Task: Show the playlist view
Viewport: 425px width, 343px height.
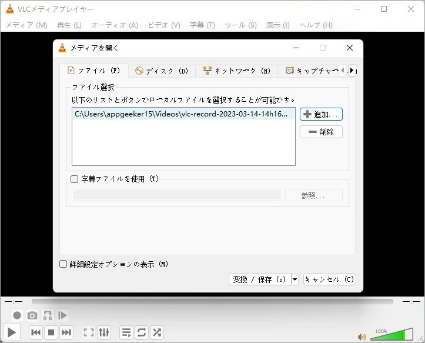Action: 126,332
